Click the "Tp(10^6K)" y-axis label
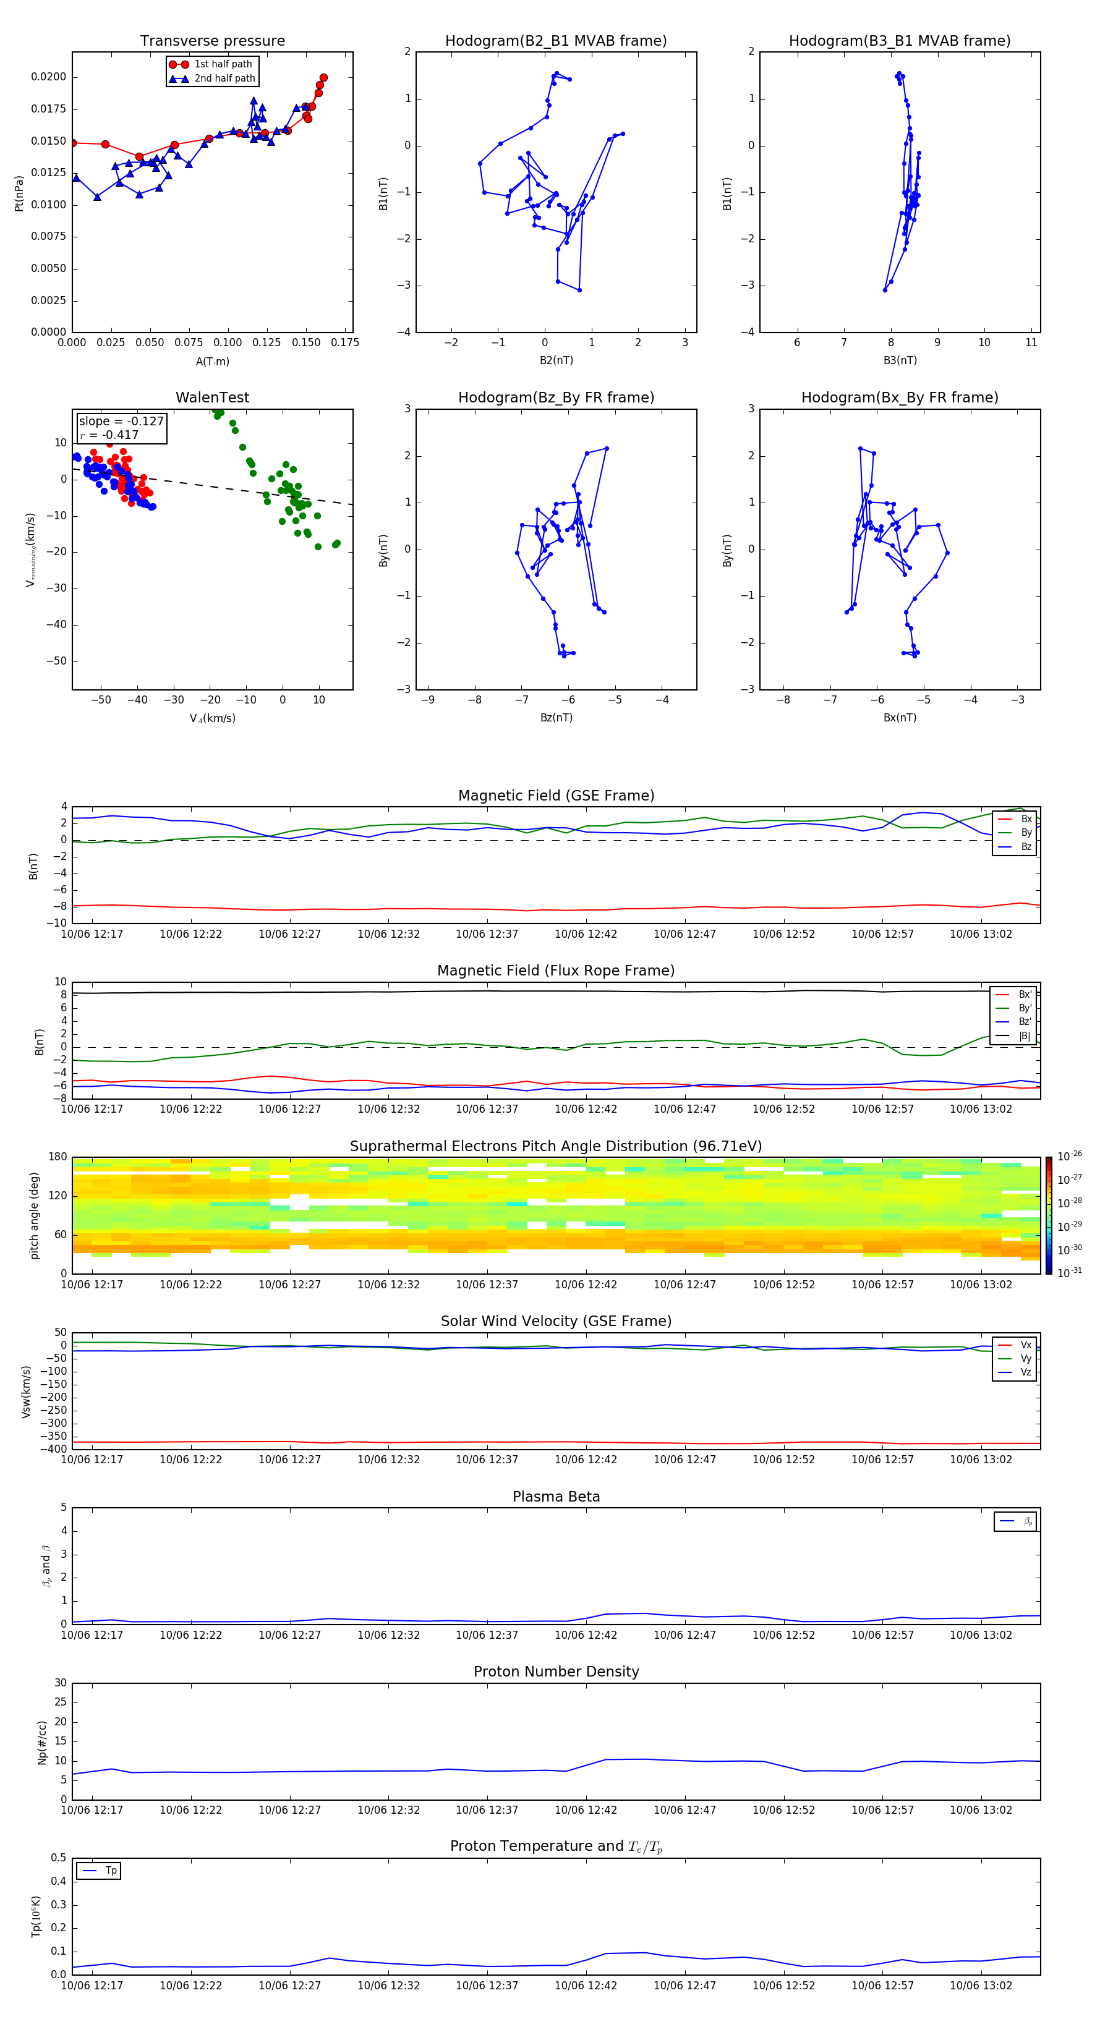Viewport: 1113px width, 2040px height. [36, 1916]
